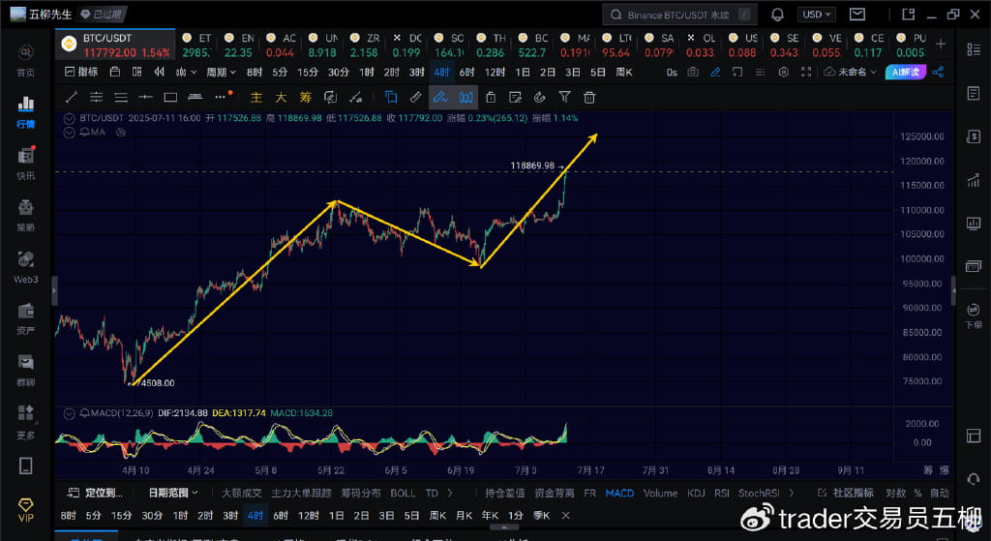Open the mail inbox icon

click(x=857, y=14)
